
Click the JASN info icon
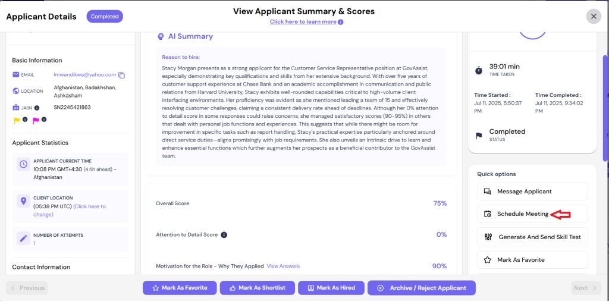pos(37,108)
